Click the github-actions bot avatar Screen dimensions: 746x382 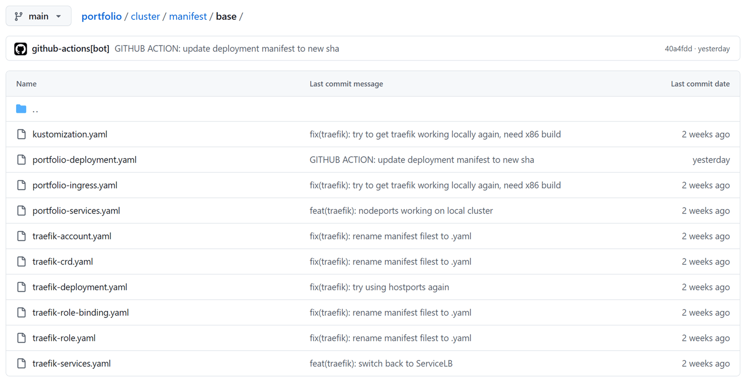click(20, 48)
